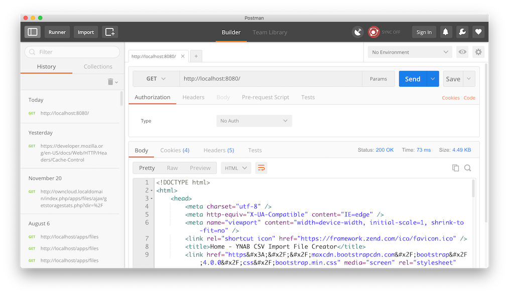Focus the history Filter field

tap(72, 52)
